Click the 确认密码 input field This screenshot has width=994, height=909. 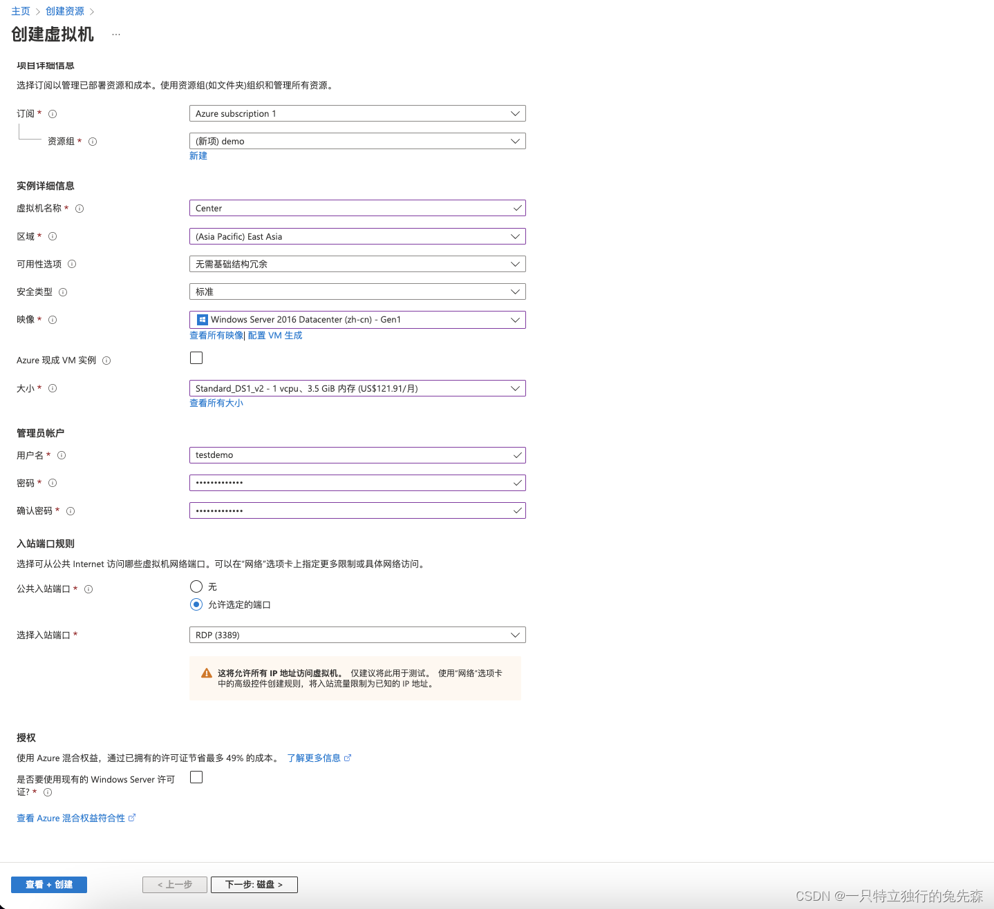357,510
